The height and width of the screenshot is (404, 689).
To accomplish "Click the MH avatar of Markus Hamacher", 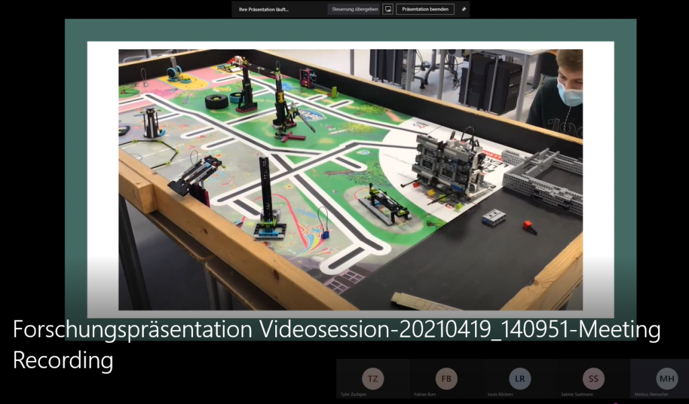I will (667, 378).
